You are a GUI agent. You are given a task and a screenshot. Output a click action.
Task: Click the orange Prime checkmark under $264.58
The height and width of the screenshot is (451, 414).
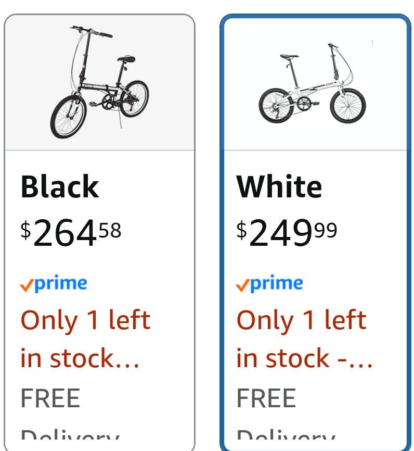pos(27,285)
